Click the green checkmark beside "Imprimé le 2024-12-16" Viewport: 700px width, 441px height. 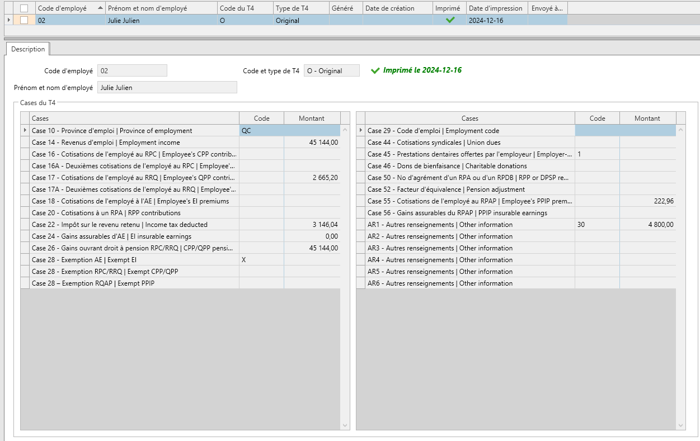(x=375, y=70)
